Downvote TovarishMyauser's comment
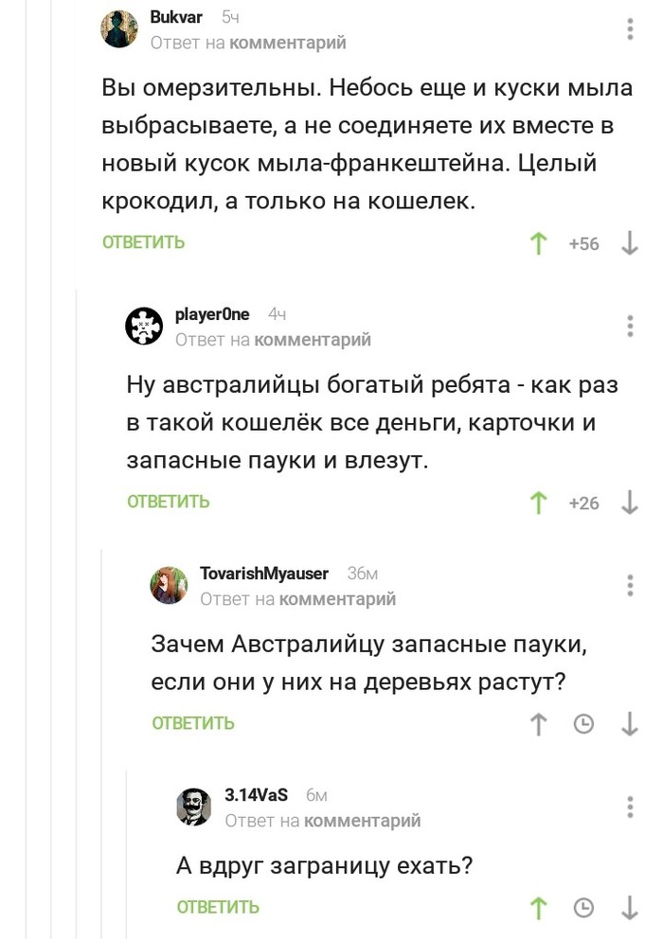 click(630, 724)
